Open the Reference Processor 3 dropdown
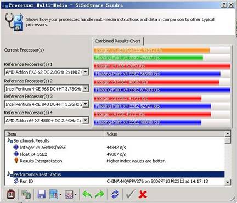Viewport: 237px width, 203px height. [x=86, y=104]
